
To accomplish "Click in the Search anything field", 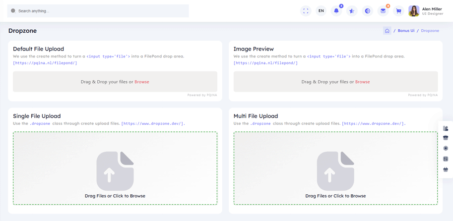I will click(99, 11).
